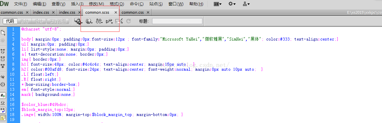The width and height of the screenshot is (382, 123).
Task: Click the Dw application logo
Action: [5, 4]
